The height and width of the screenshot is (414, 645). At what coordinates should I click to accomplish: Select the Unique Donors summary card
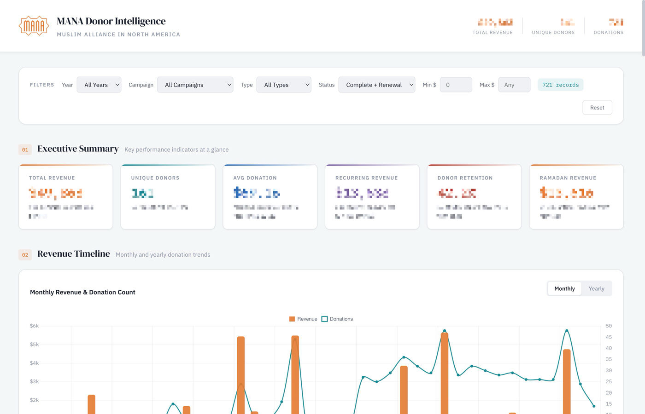pos(168,197)
